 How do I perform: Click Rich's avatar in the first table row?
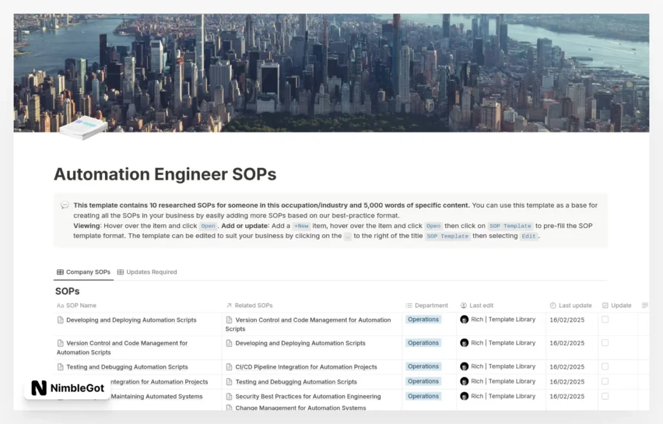pyautogui.click(x=464, y=319)
